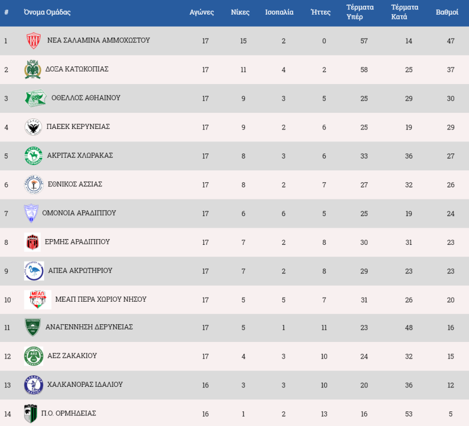Click the ΜΕΑΠ ΠΕΡΑ ΧΩΡΙΟΥ ΝΗΣΟΥ logo
This screenshot has height=426, width=469.
pyautogui.click(x=38, y=300)
